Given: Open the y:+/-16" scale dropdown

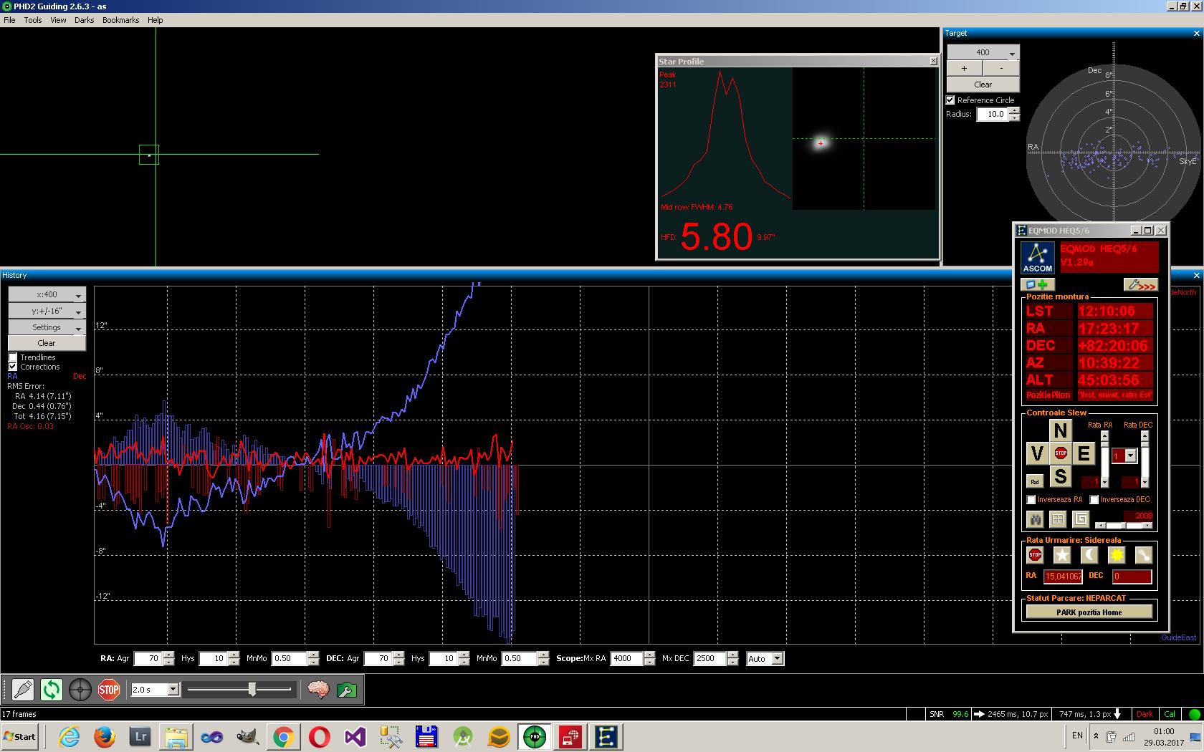Looking at the screenshot, I should [x=47, y=311].
